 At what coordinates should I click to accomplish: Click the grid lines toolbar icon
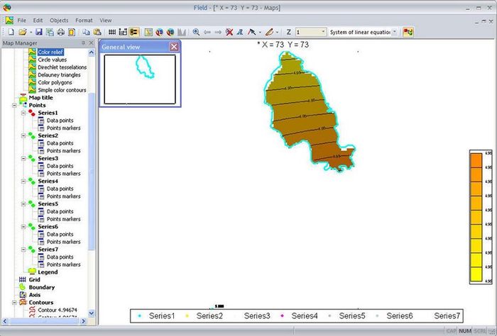click(x=112, y=32)
